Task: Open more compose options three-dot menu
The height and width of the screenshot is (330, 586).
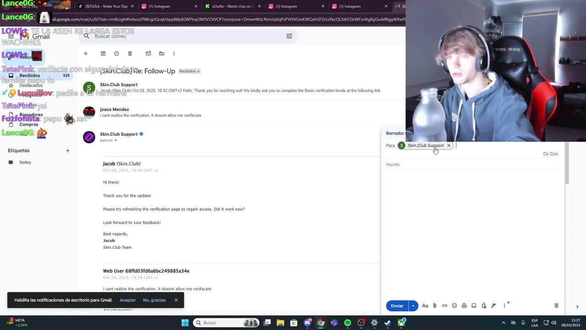Action: coord(505,306)
